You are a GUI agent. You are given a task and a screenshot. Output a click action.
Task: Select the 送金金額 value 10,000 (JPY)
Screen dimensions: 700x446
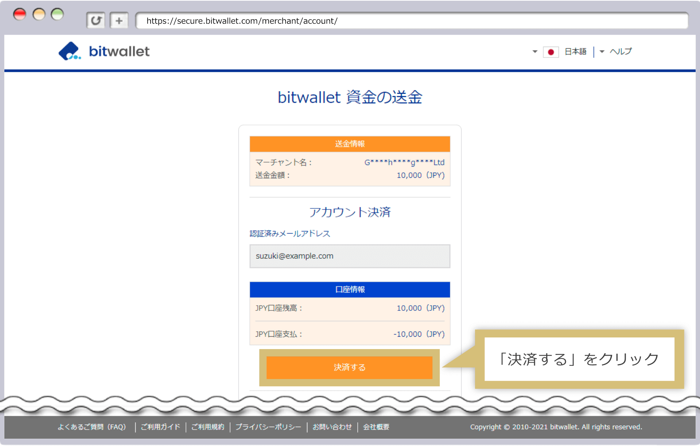(421, 175)
